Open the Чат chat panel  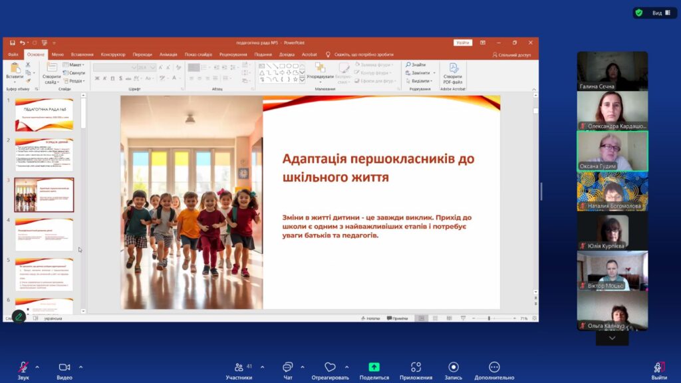tap(287, 368)
